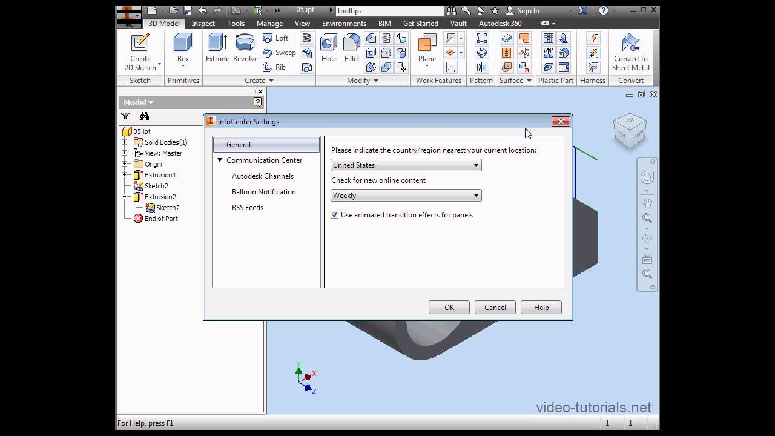
Task: Open the Get Started ribbon tab
Action: click(421, 24)
